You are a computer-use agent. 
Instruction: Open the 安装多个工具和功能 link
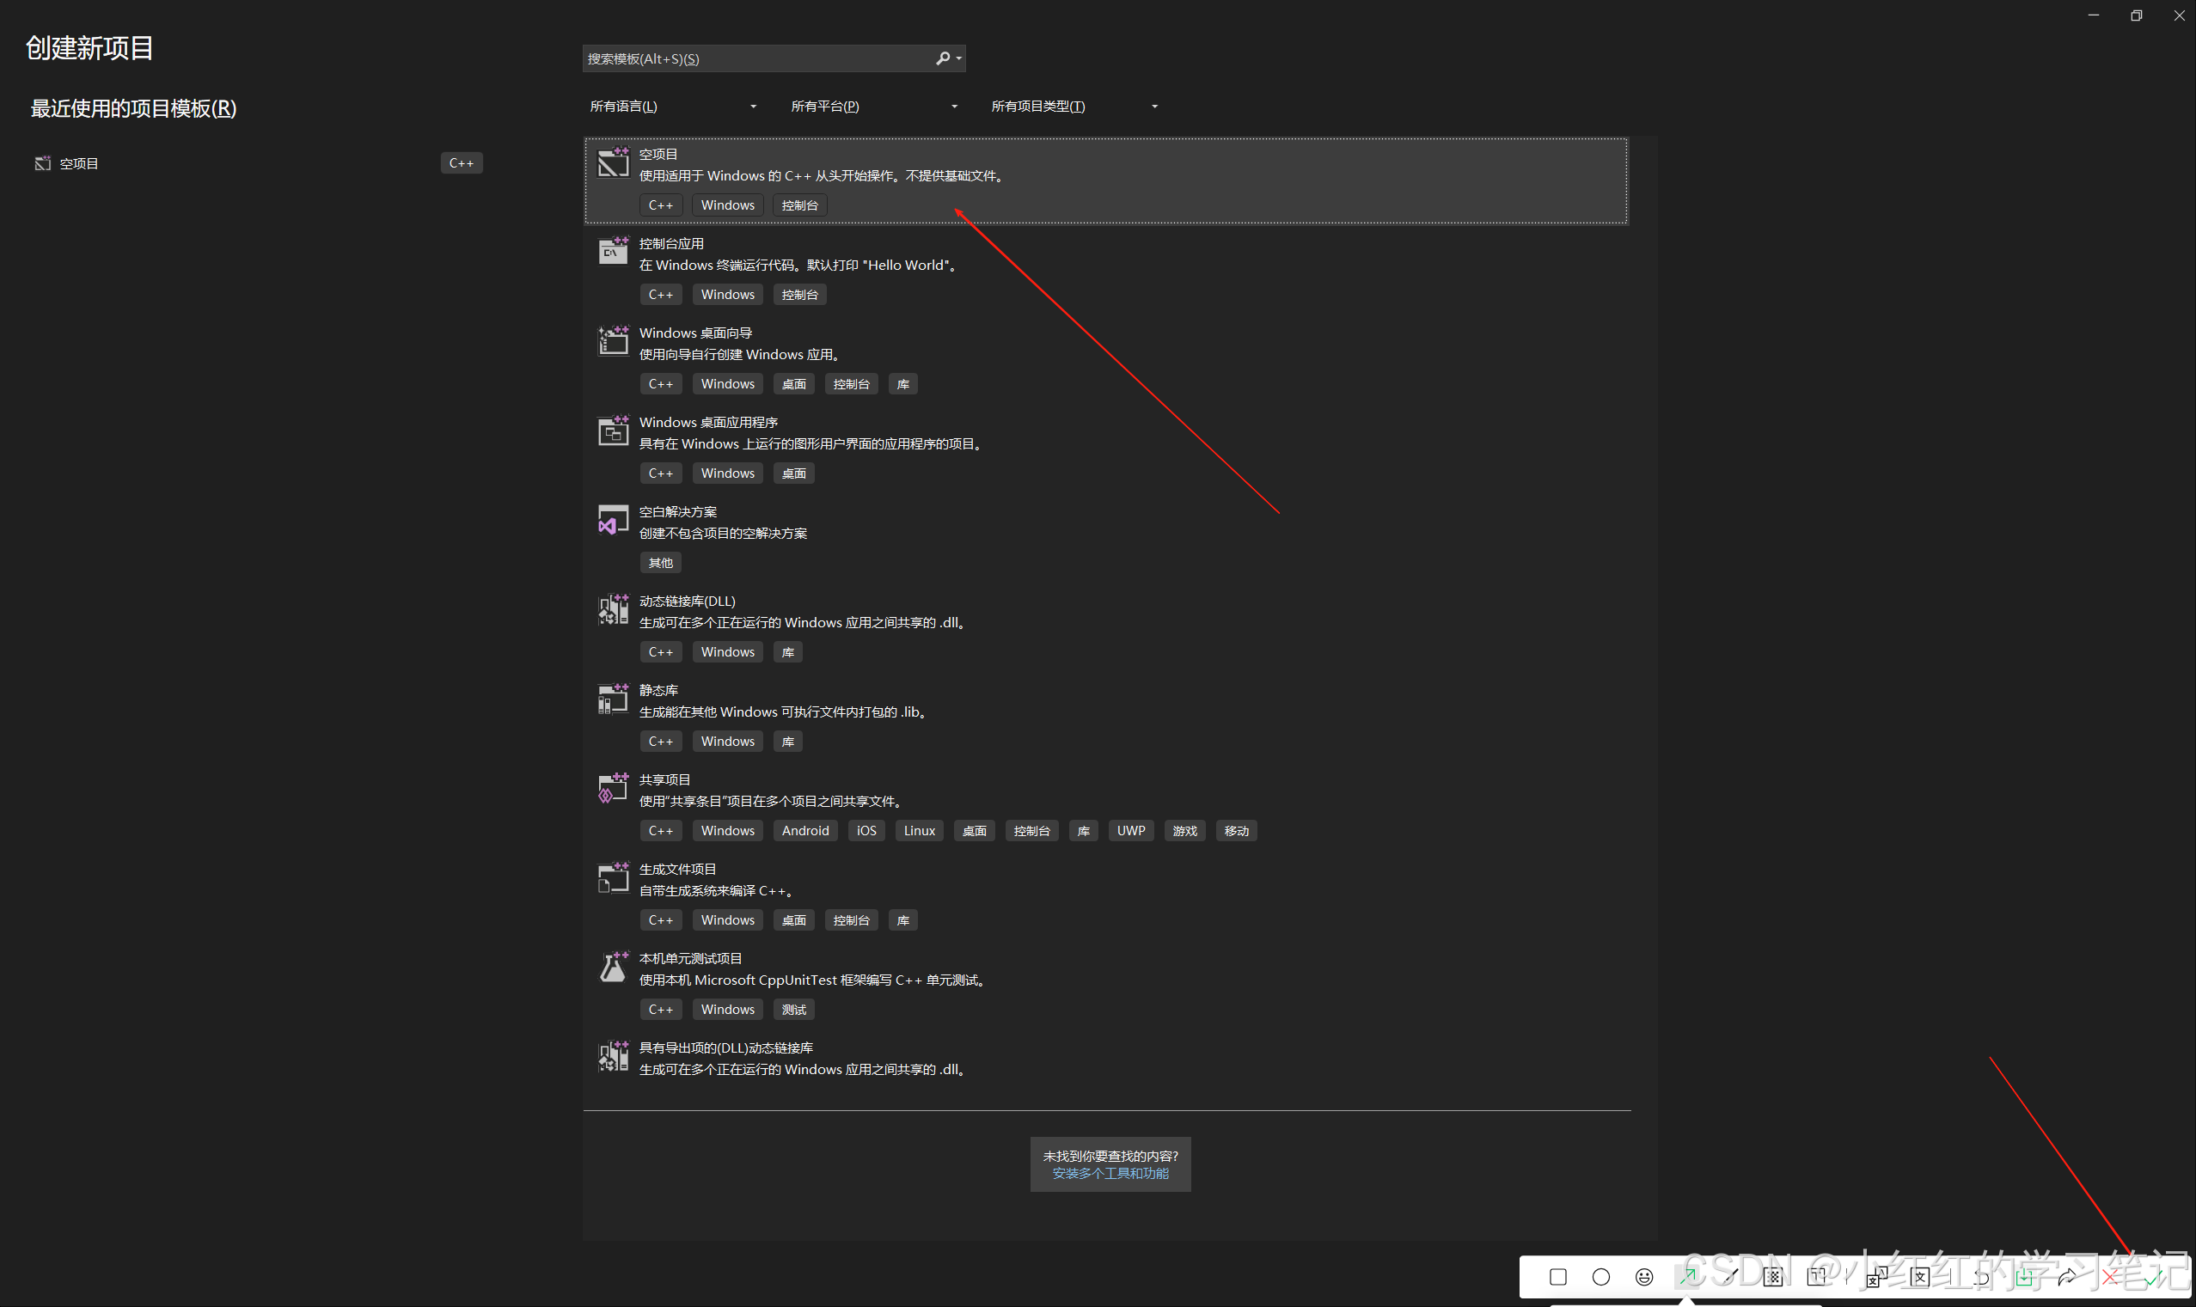1110,1173
